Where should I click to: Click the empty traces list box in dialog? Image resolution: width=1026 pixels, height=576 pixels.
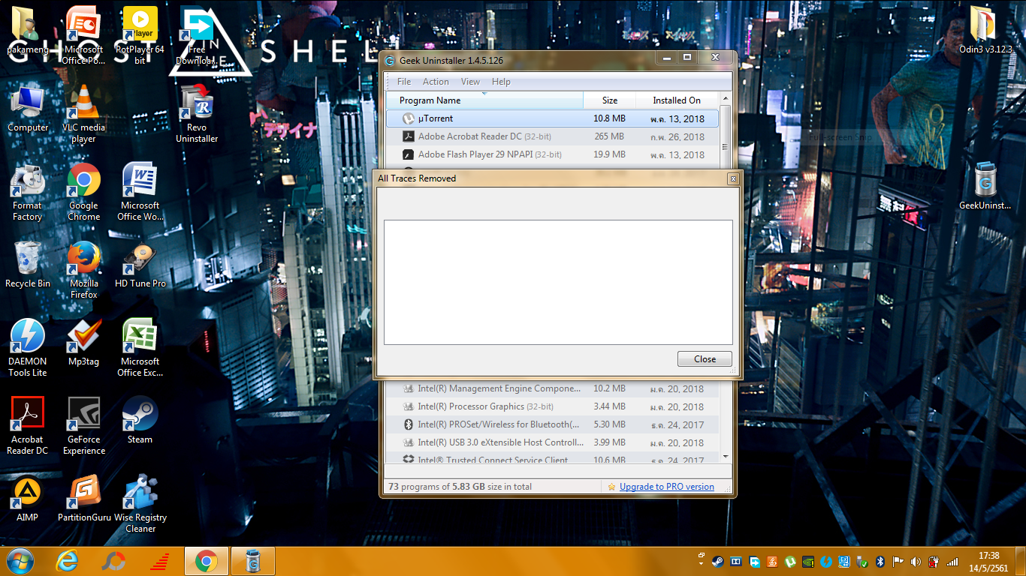(x=558, y=282)
